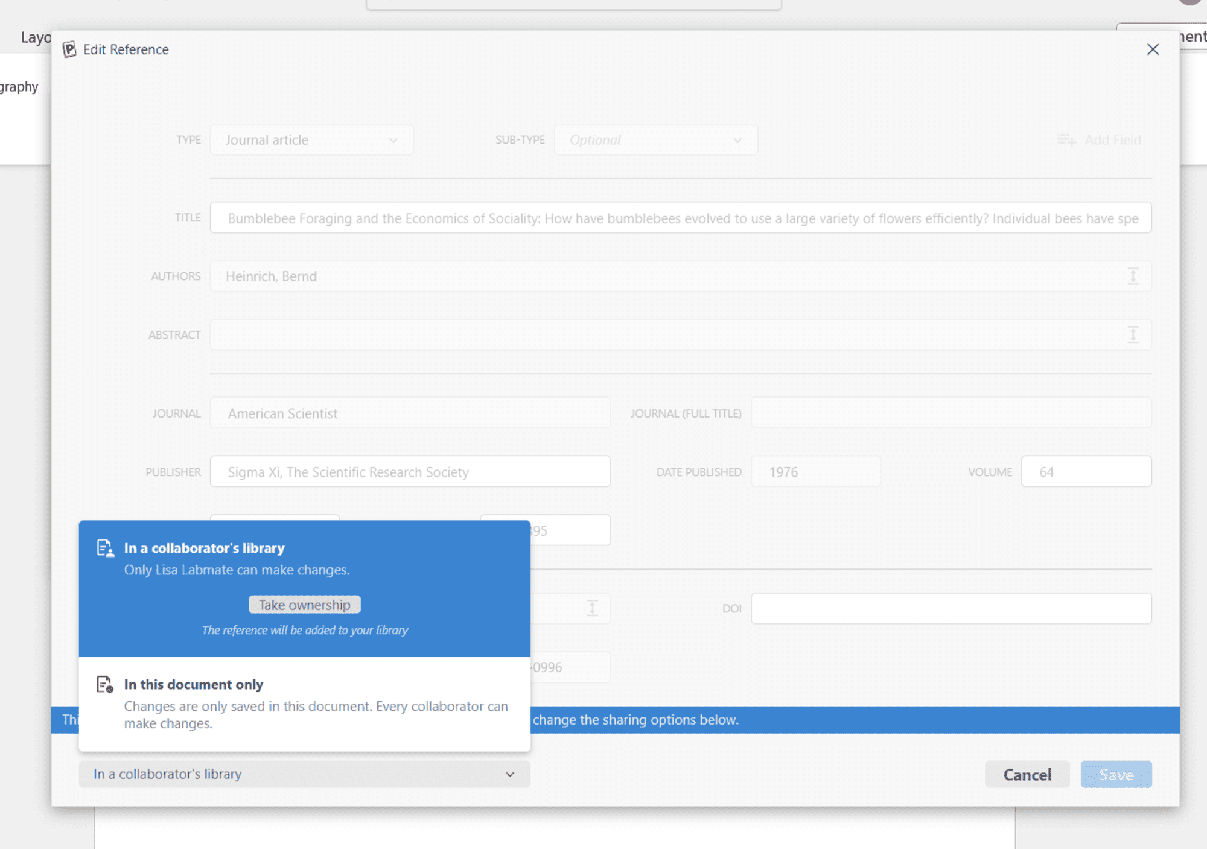Click the Paperpile logo icon in dialog header

(x=69, y=49)
